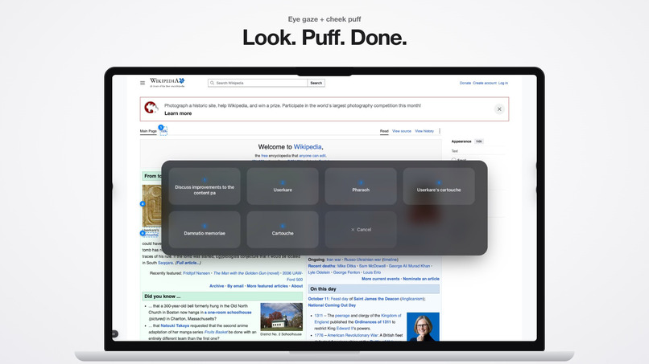Open the Saqqara link

click(x=166, y=263)
